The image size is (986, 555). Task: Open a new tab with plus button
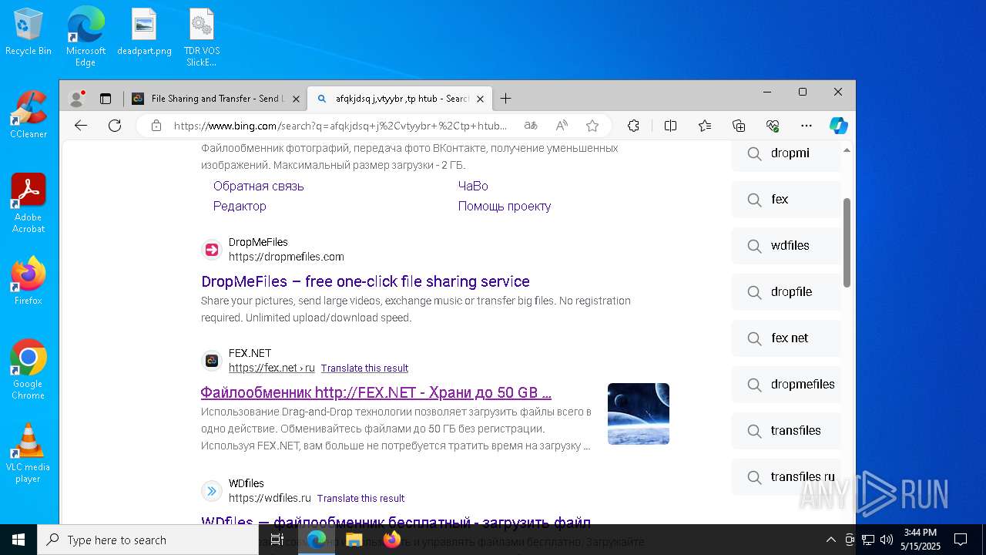(505, 99)
